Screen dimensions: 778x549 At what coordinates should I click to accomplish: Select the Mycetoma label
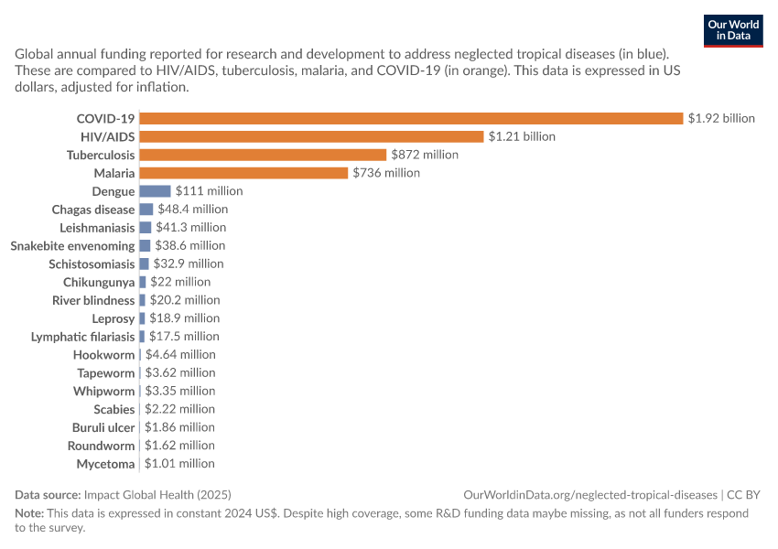pos(105,464)
